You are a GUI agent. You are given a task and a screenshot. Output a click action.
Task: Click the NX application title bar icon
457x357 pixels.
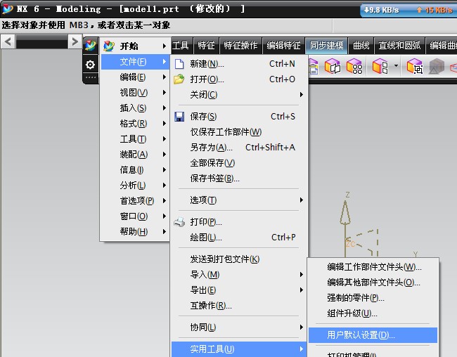pos(7,8)
